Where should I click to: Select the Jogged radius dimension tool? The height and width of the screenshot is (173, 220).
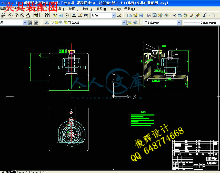(x=17, y=15)
